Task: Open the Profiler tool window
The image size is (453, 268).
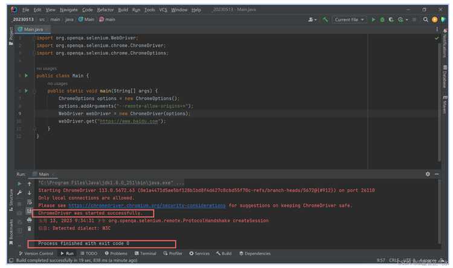Action: (173, 254)
